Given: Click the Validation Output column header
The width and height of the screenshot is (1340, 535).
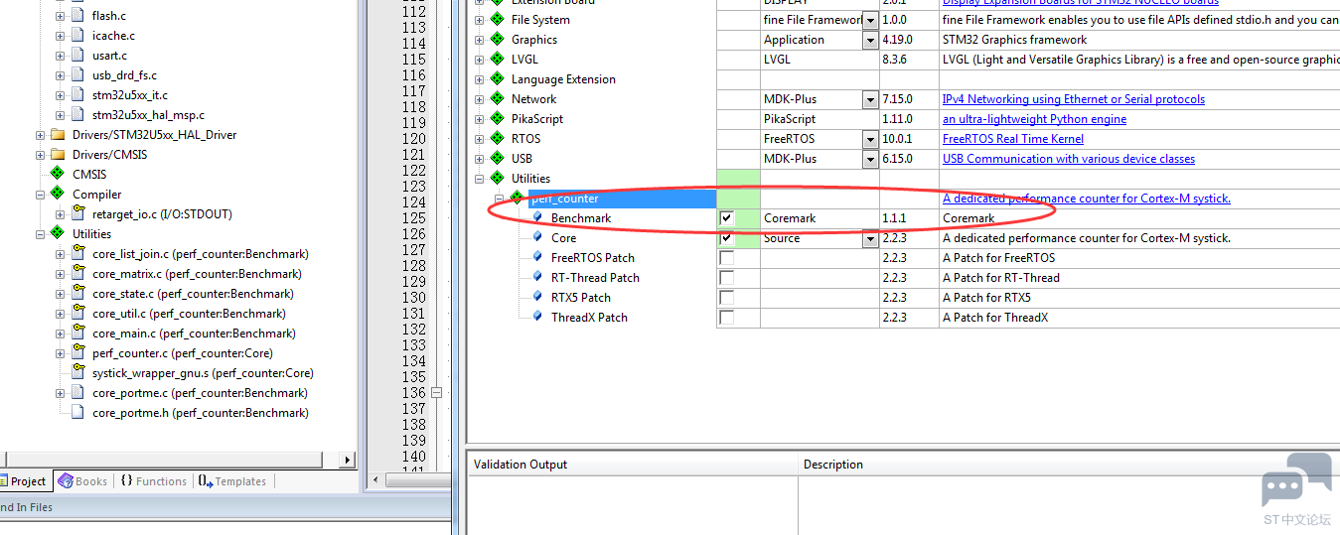Looking at the screenshot, I should point(634,465).
